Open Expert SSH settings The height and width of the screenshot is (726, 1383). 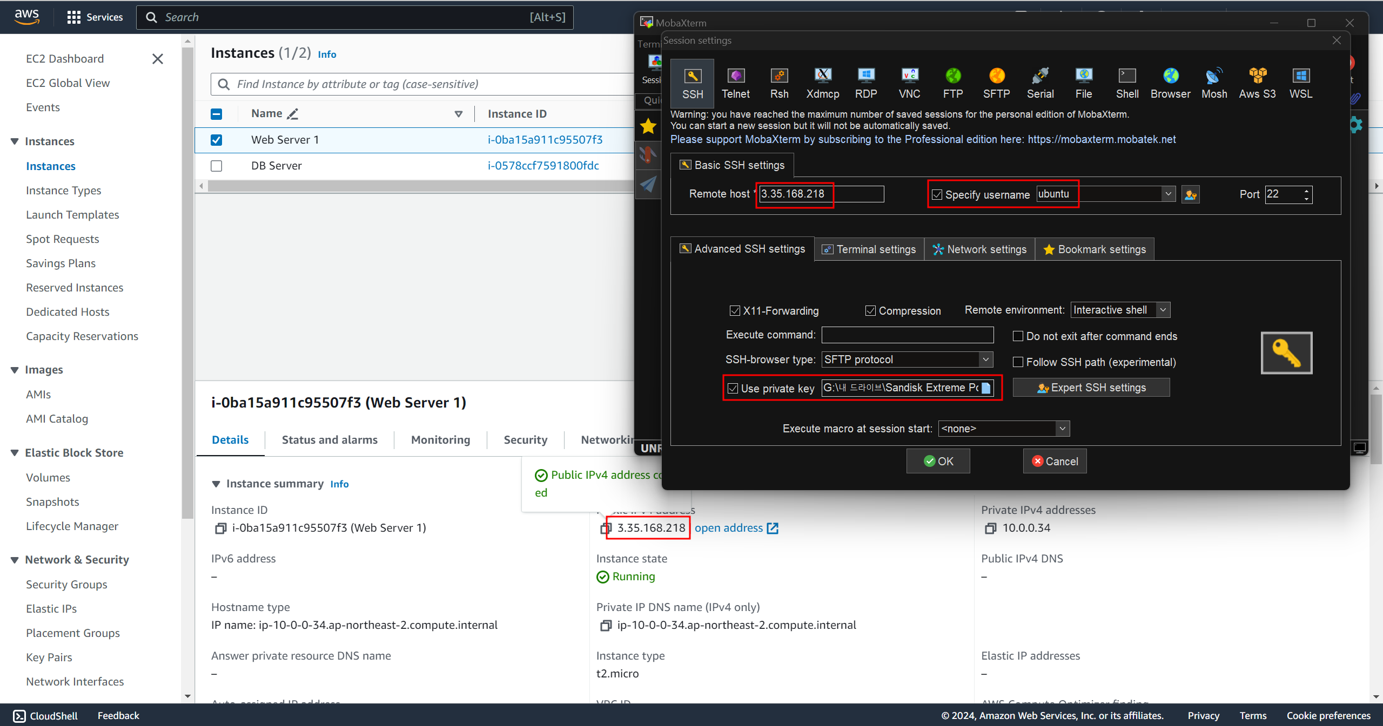tap(1091, 388)
